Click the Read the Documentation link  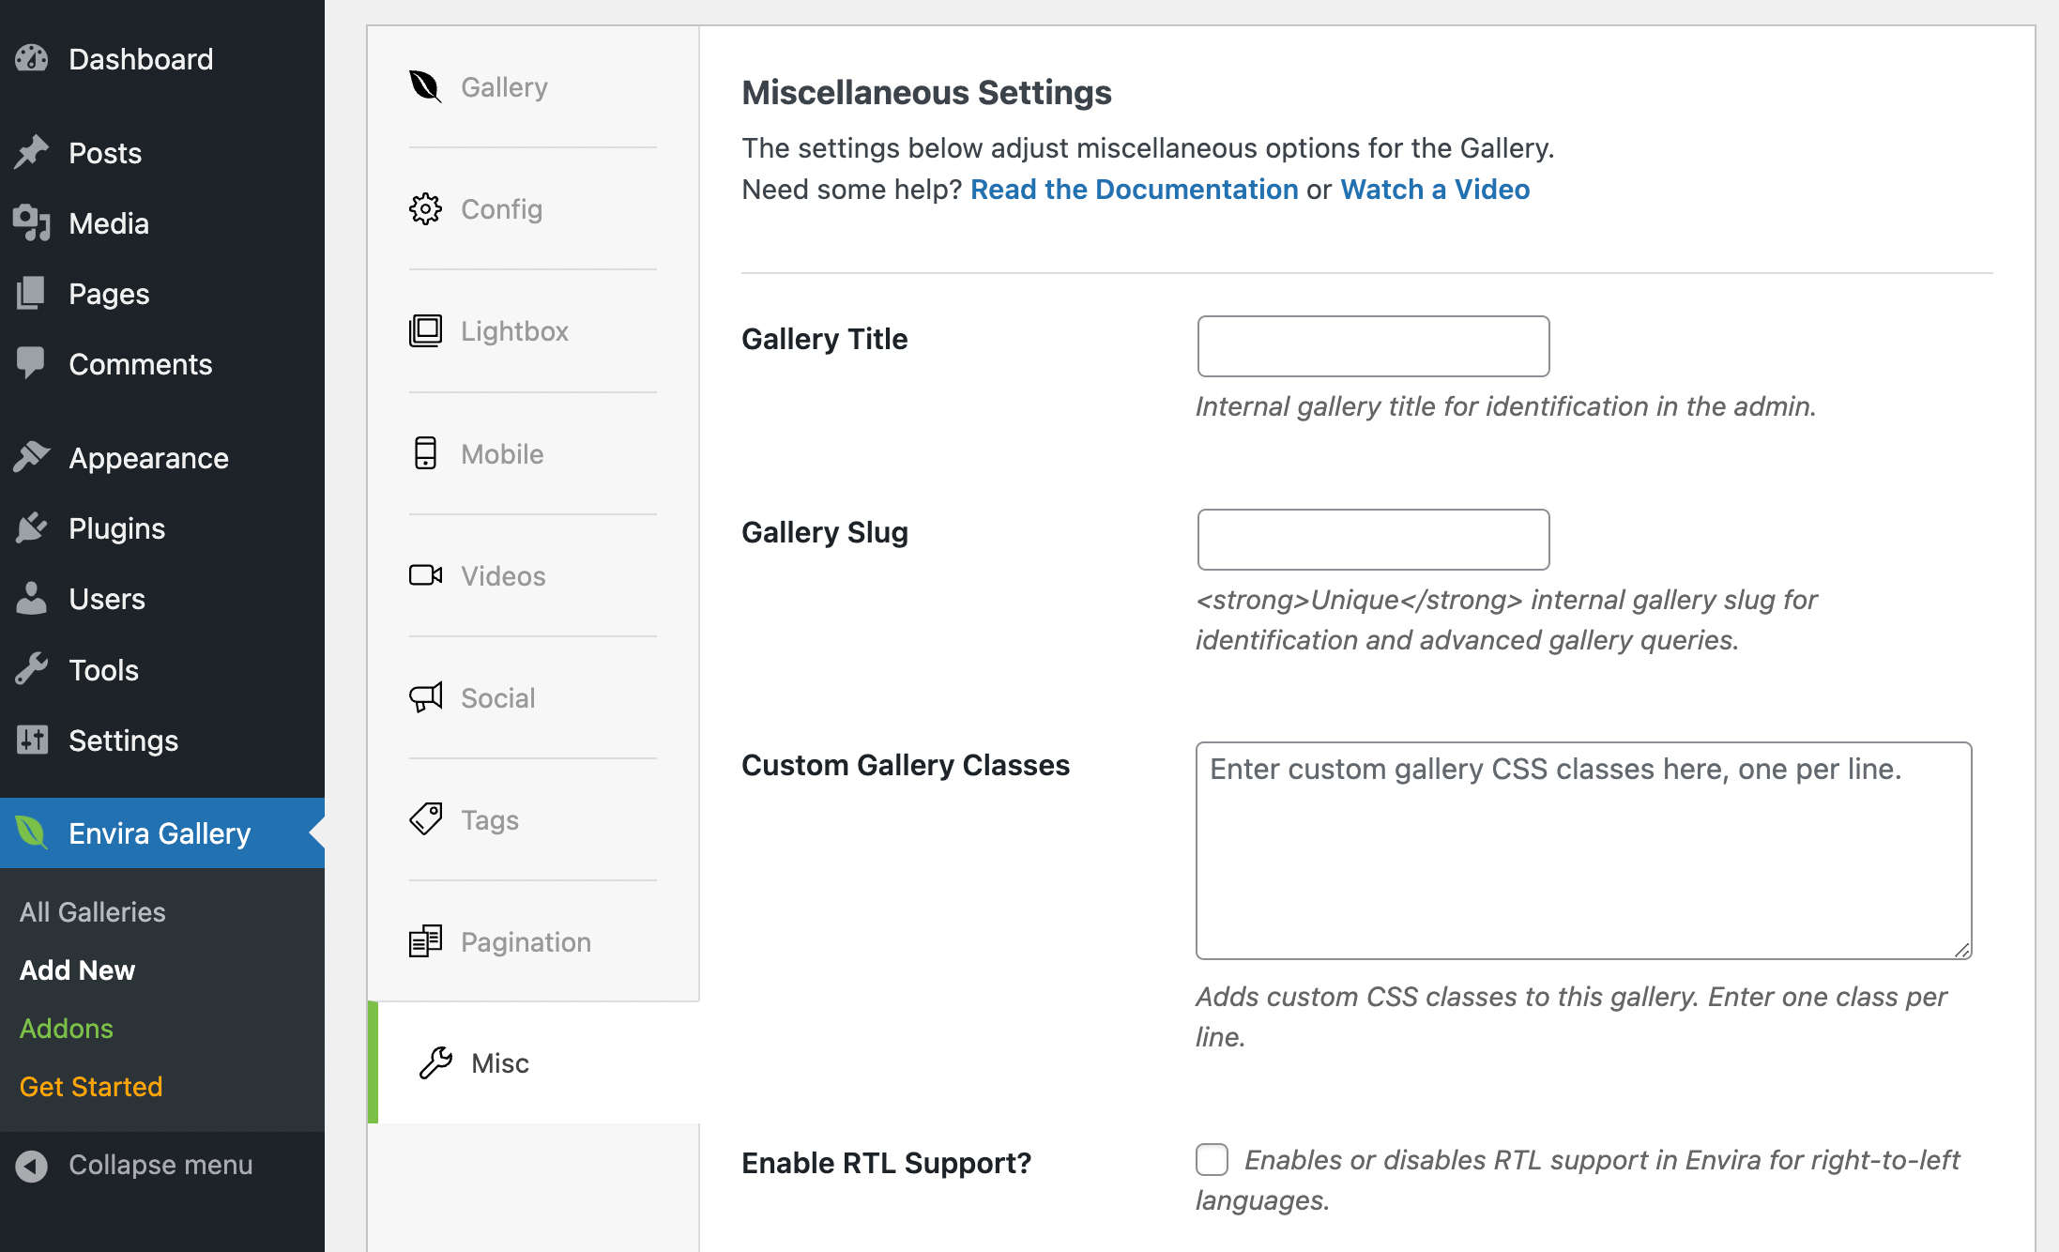tap(1134, 190)
